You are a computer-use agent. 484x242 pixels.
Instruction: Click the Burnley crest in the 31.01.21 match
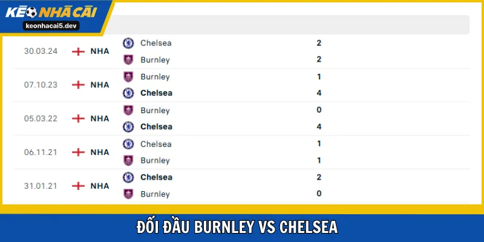(128, 194)
